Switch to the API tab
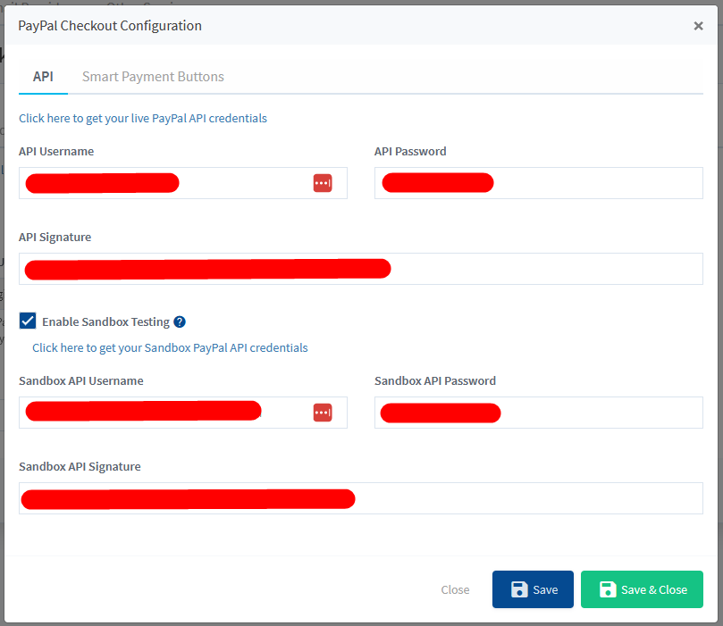This screenshot has width=723, height=626. click(x=43, y=77)
